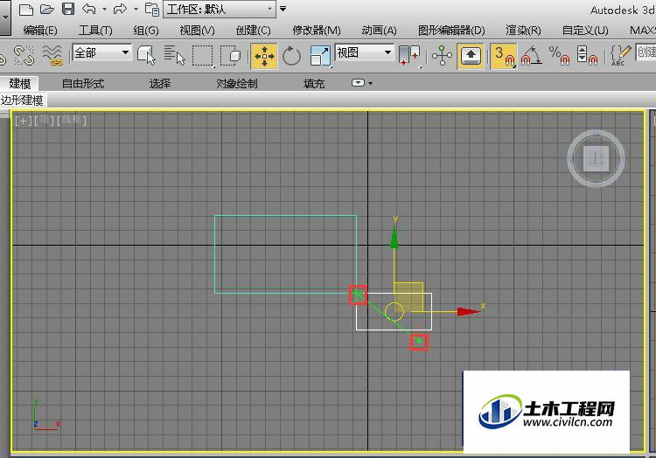The image size is (656, 458).
Task: Open the 工作区: 默认 workspace dropdown
Action: pos(220,10)
